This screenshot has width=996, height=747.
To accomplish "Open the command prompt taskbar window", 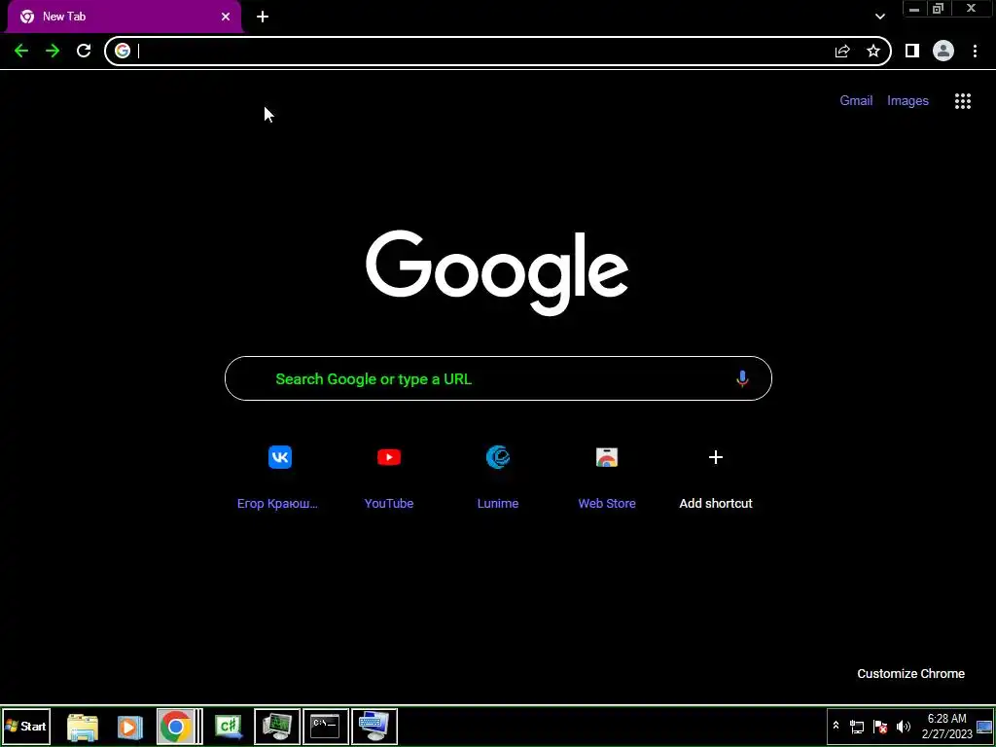I will 326,727.
